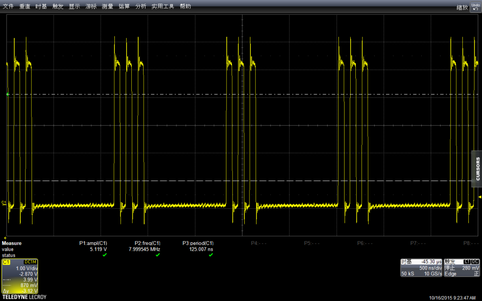Click the P1 green status checkmark

click(104, 255)
